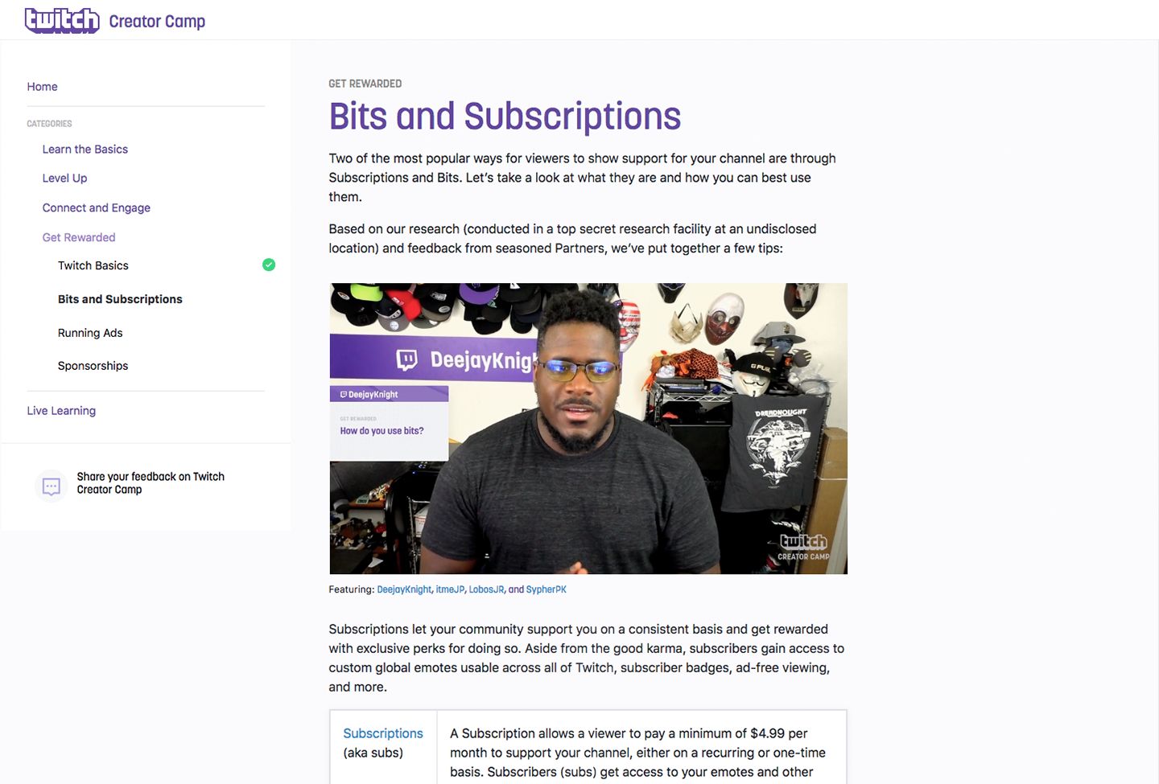Open the Home sidebar link

[x=42, y=87]
